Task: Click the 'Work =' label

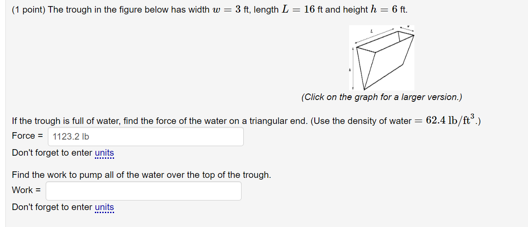Action: coord(26,190)
